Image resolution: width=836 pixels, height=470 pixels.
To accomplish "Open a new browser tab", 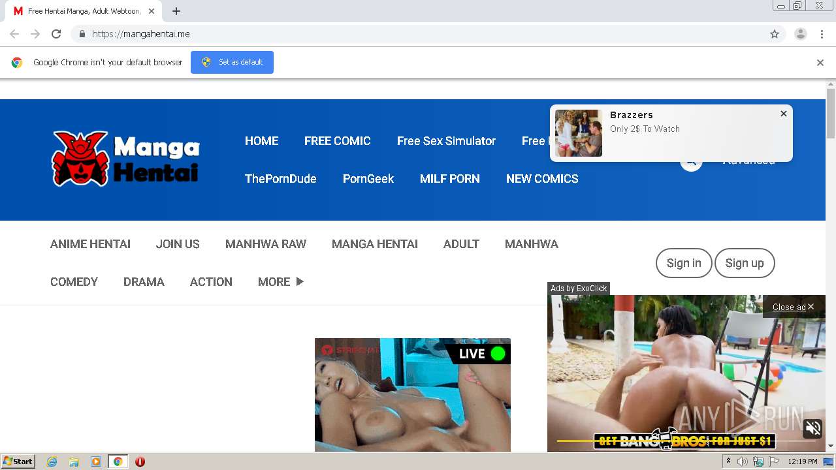I will (x=176, y=11).
